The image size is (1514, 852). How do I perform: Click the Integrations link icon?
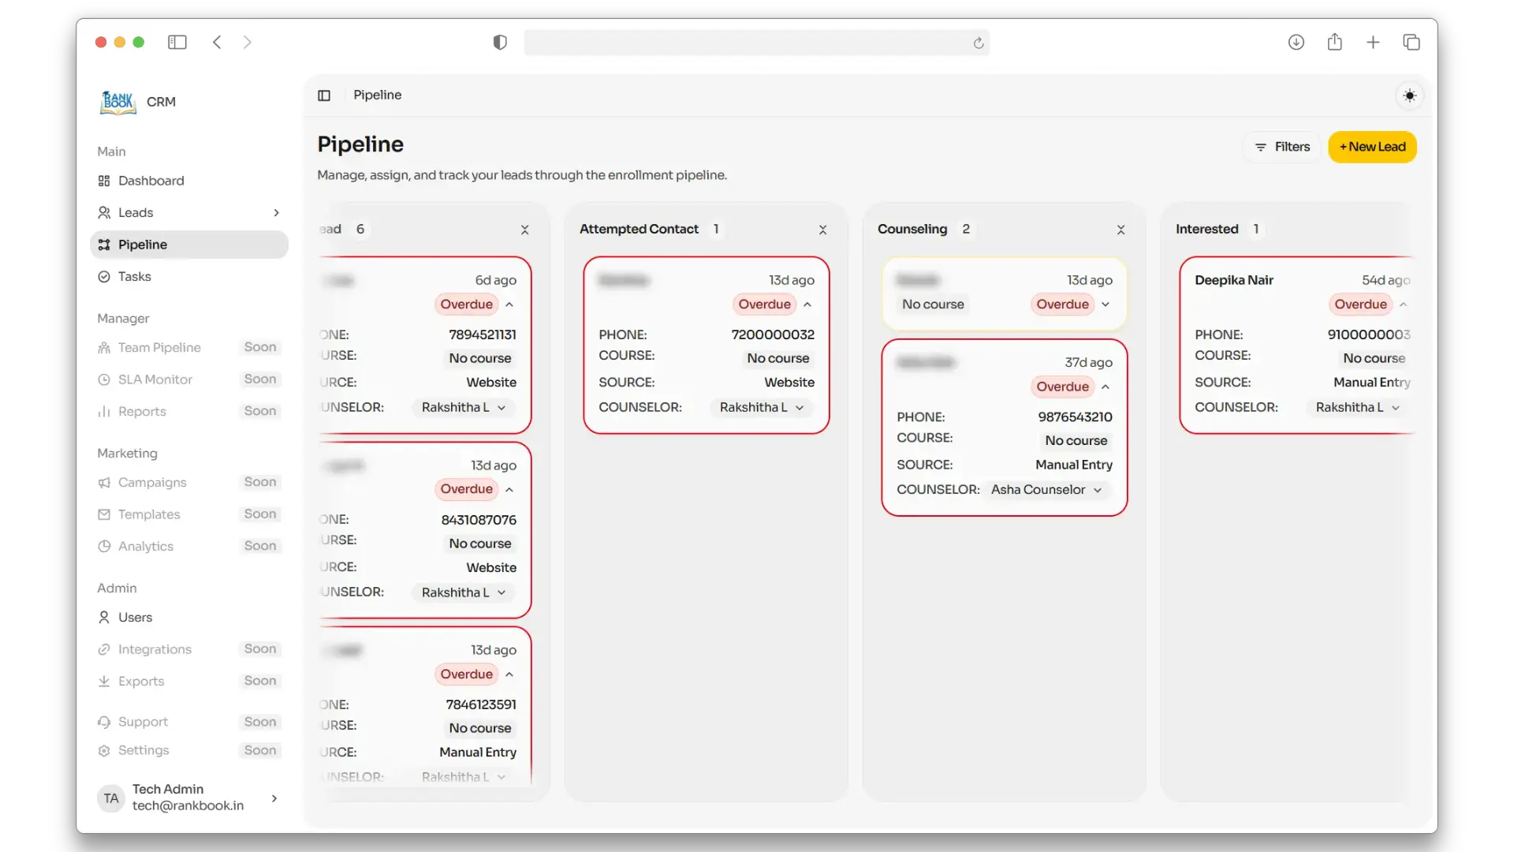point(104,649)
